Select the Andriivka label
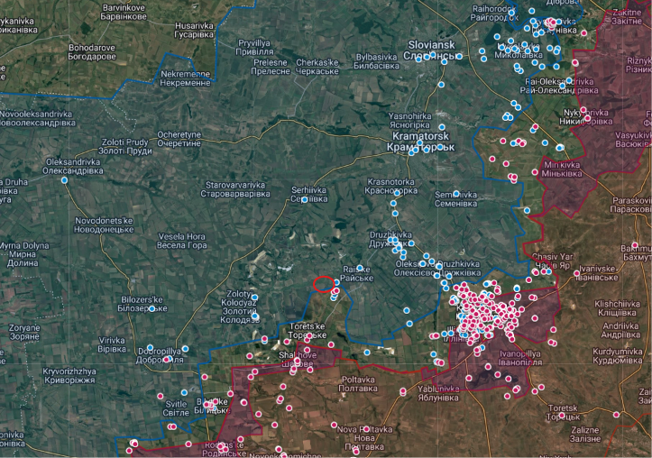This screenshot has width=652, height=458. [620, 330]
